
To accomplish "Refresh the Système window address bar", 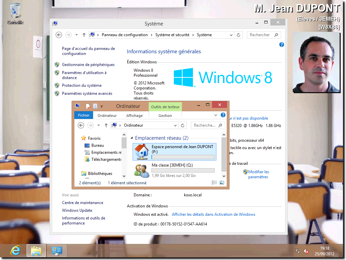I will (x=238, y=35).
